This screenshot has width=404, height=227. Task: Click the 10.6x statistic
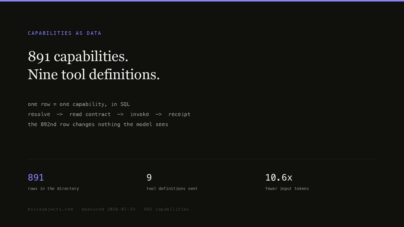279,178
